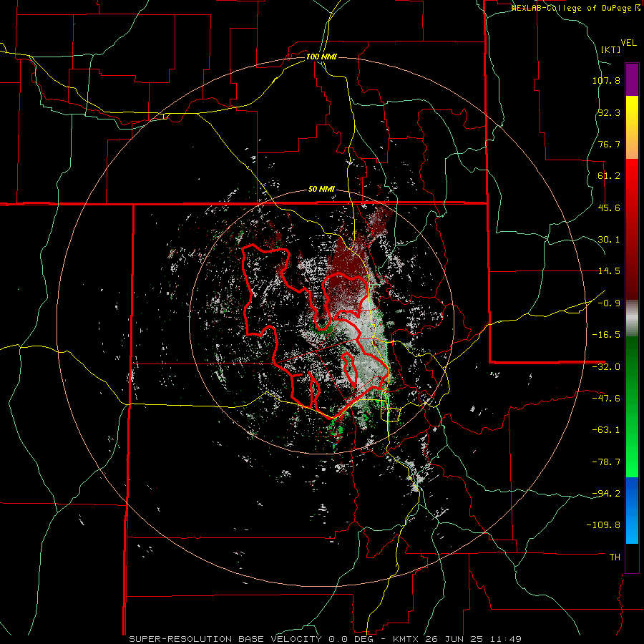Click the 100 NMI range ring label
Screen dimensions: 644x644
pyautogui.click(x=321, y=57)
